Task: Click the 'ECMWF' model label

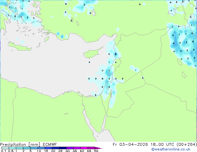Action: click(x=50, y=145)
